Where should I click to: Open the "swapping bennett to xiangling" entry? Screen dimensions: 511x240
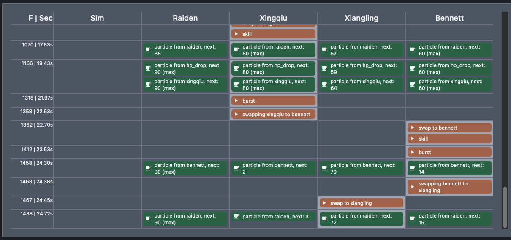(449, 187)
